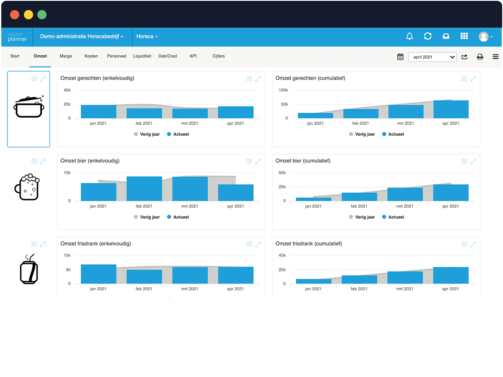Screen dimensions: 503x377
Task: Open menu of Omzet bier (cumulatief) chart
Action: click(x=464, y=161)
